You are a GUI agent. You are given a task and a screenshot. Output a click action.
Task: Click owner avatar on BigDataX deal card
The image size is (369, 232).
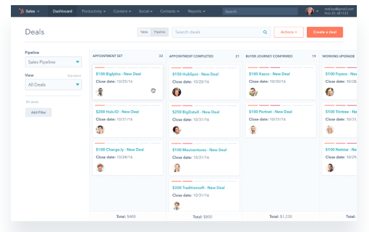[x=177, y=129]
